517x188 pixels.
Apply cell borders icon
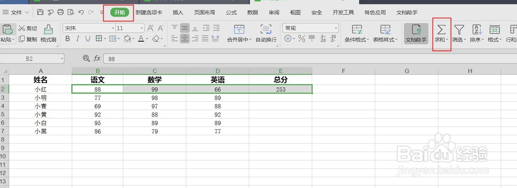(x=99, y=39)
